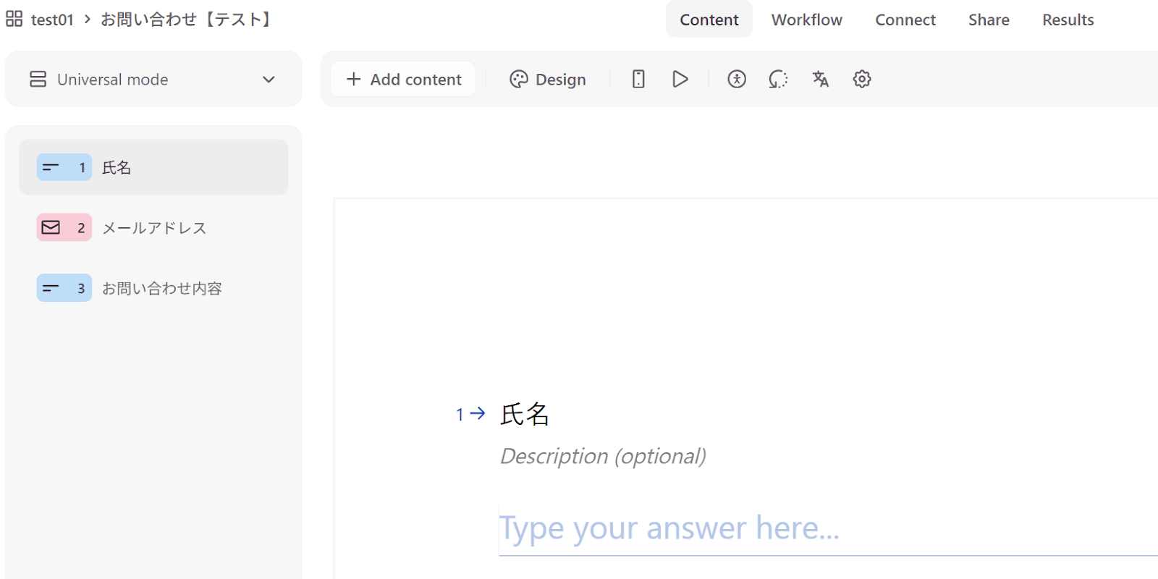Click the お問い合わせ【テスト】 form title

click(x=188, y=20)
